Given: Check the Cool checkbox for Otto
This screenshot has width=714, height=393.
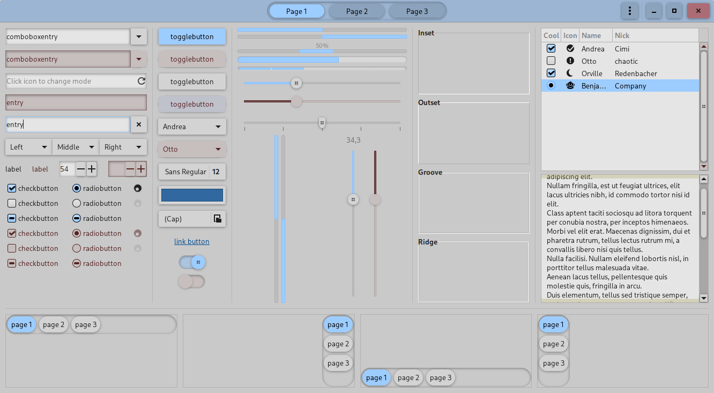Looking at the screenshot, I should (x=551, y=61).
